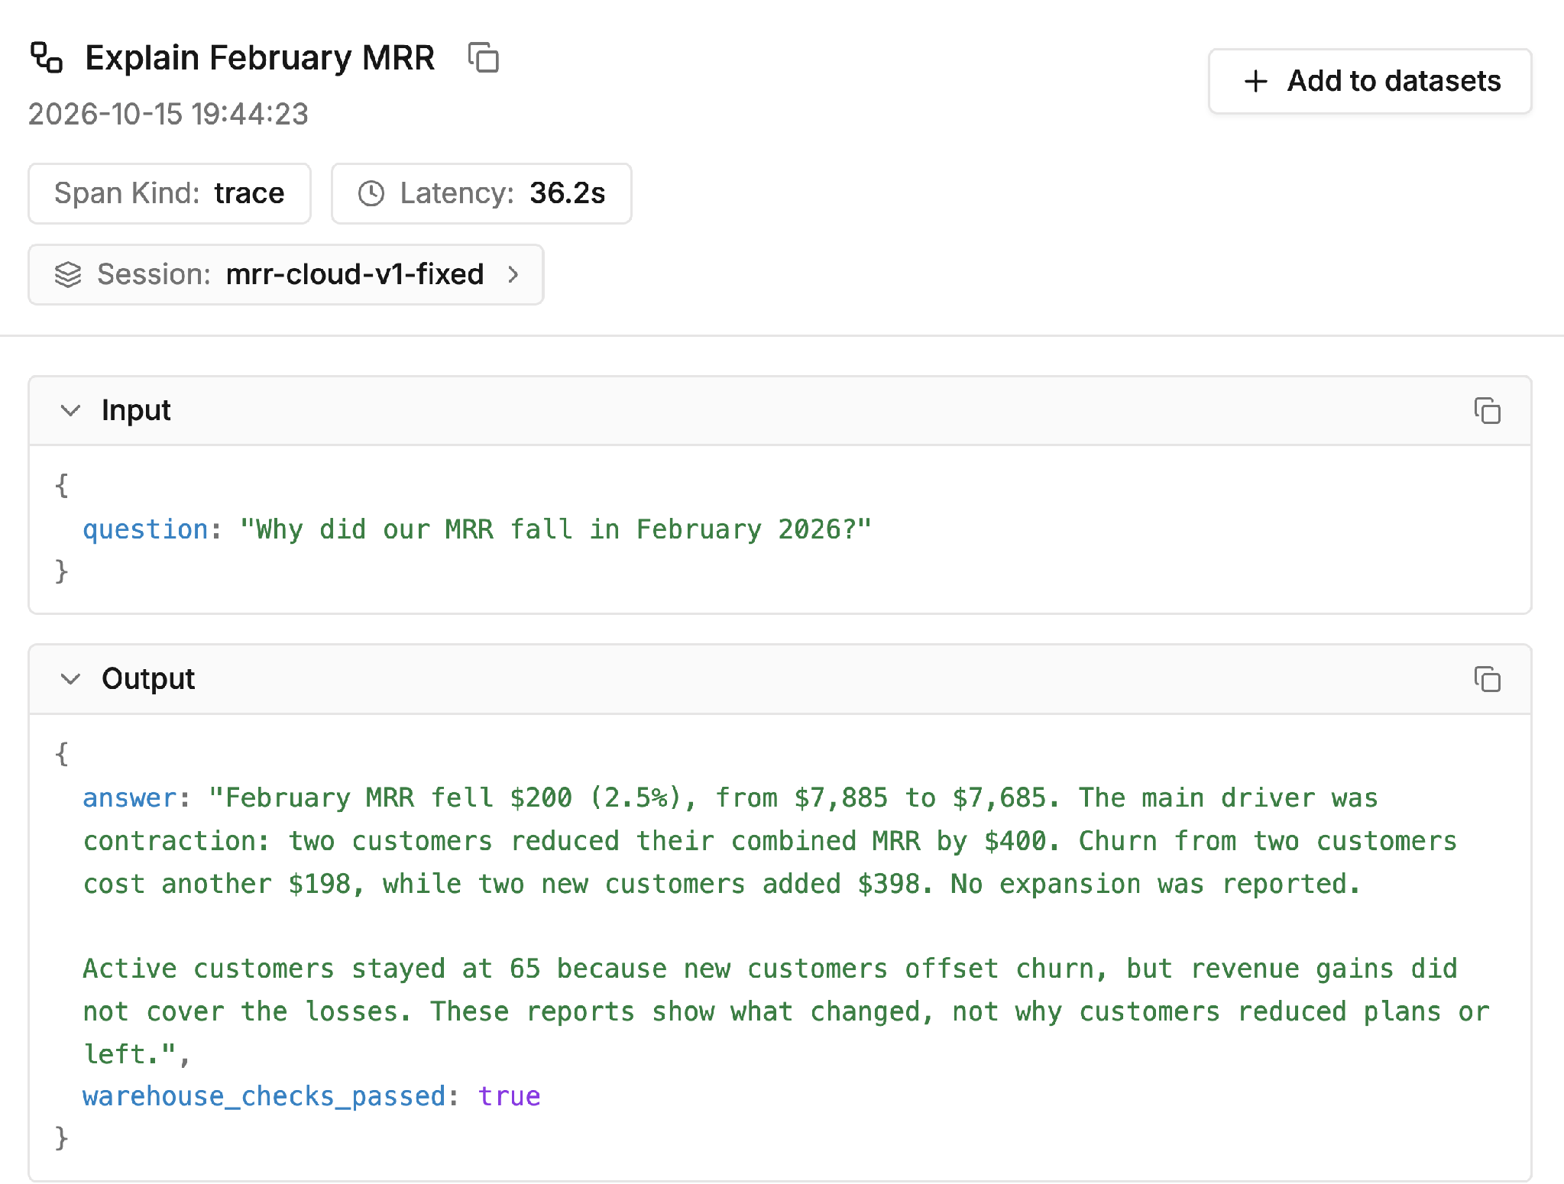Select the timestamp 2026-10-15 19:44:23

168,114
